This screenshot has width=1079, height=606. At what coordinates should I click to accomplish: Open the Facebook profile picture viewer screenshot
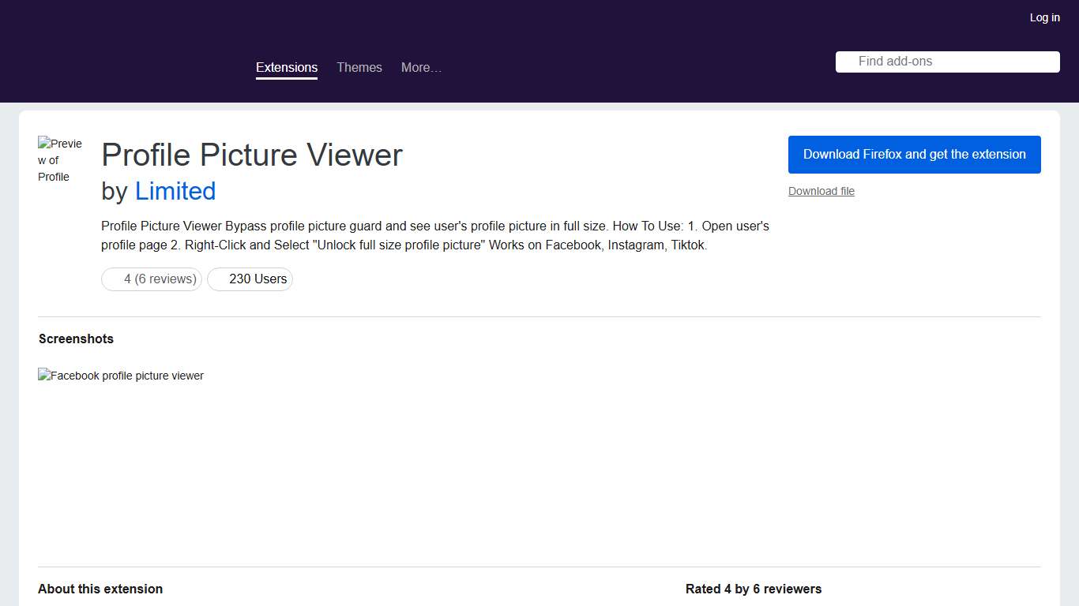(121, 376)
